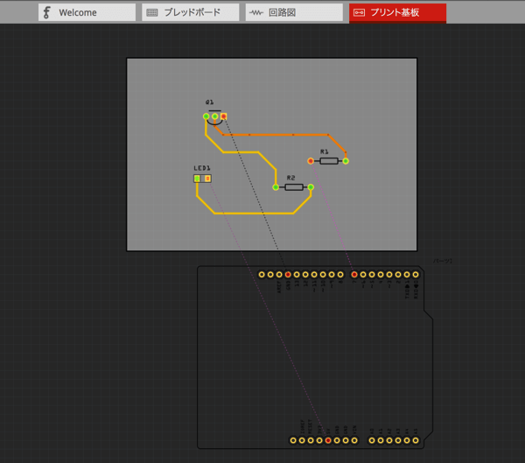Select the yellow trace from LED1 to R2
The width and height of the screenshot is (525, 463).
(254, 213)
